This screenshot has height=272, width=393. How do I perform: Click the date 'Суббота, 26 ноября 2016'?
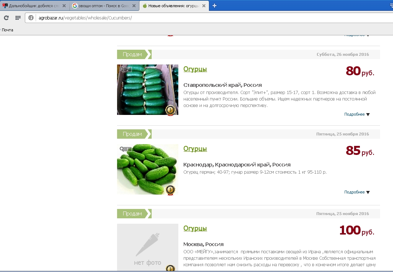coord(343,54)
